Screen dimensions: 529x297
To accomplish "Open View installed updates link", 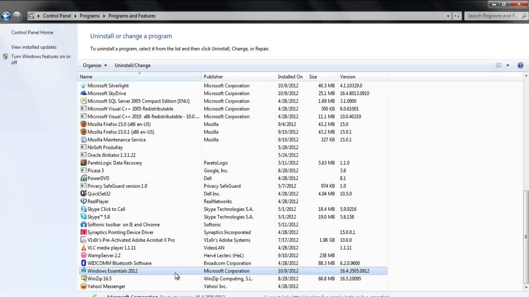I will [x=34, y=47].
